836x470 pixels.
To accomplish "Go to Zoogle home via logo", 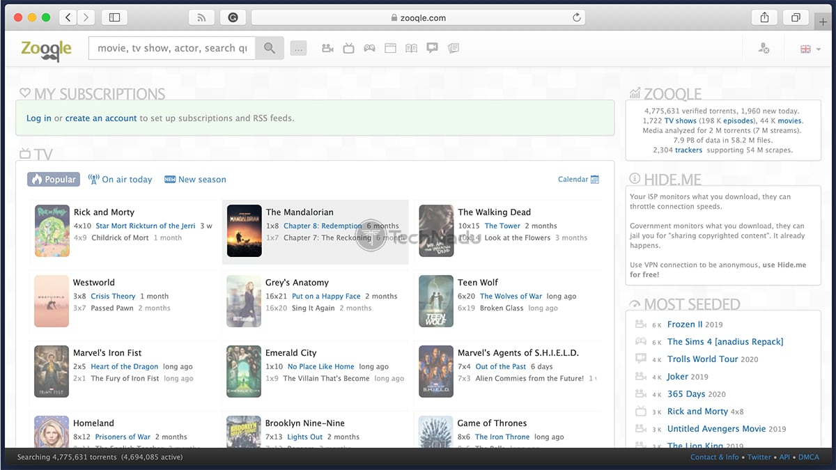I will 47,49.
